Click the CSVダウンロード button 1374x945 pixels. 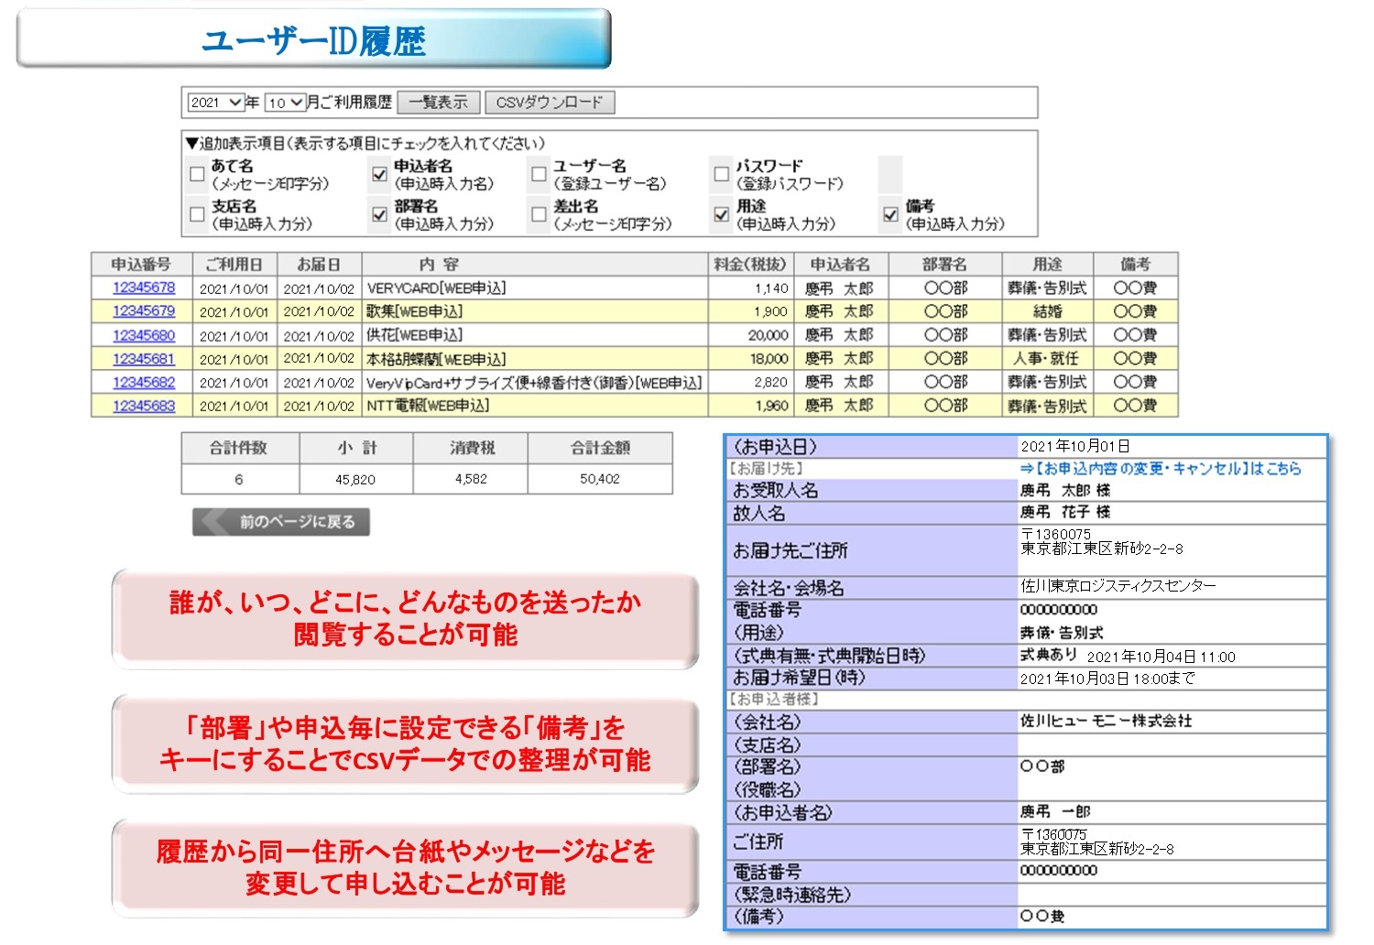[x=550, y=103]
